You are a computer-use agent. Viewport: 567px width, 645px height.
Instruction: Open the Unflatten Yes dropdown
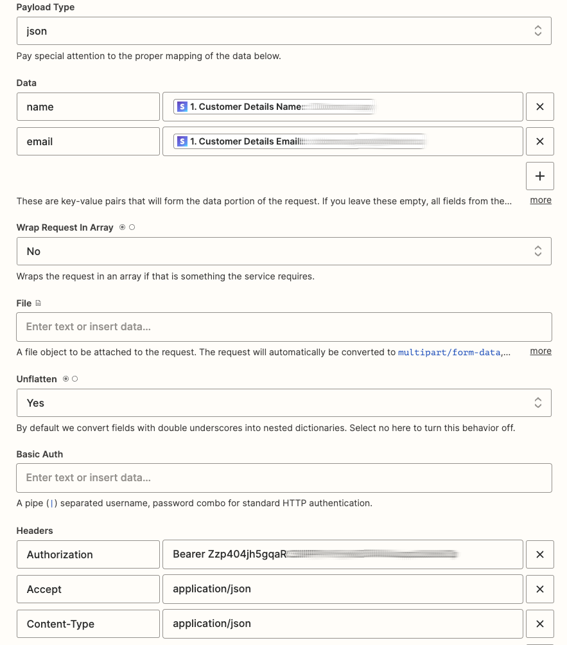(x=283, y=403)
